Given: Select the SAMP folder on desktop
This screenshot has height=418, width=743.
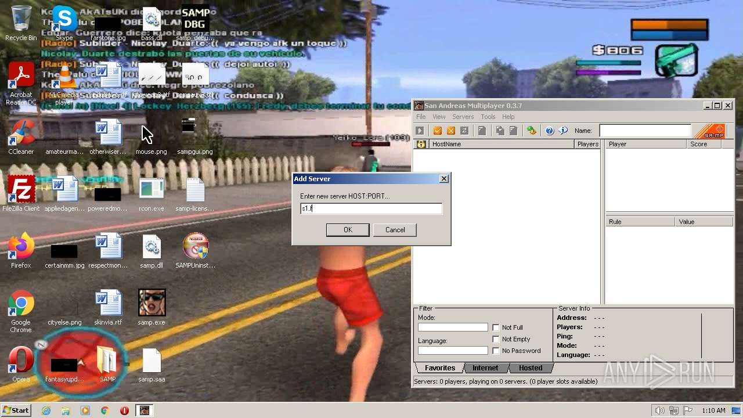Looking at the screenshot, I should (108, 365).
